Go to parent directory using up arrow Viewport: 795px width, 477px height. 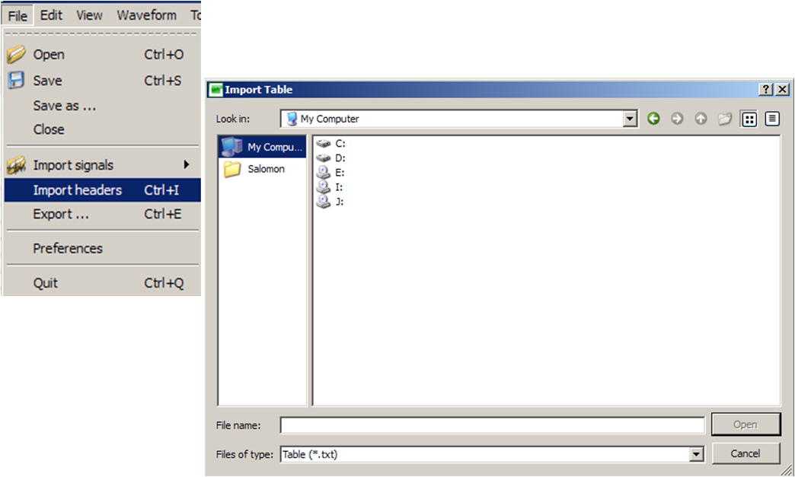701,119
